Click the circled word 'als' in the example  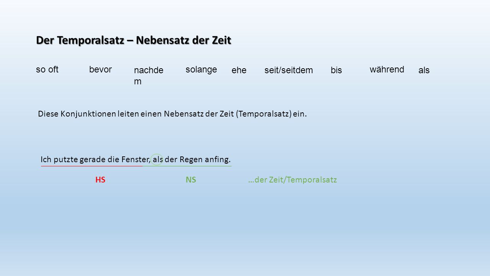[158, 159]
